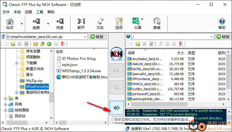Click the remote 转到 go button
This screenshot has height=132, width=232.
pos(223,37)
